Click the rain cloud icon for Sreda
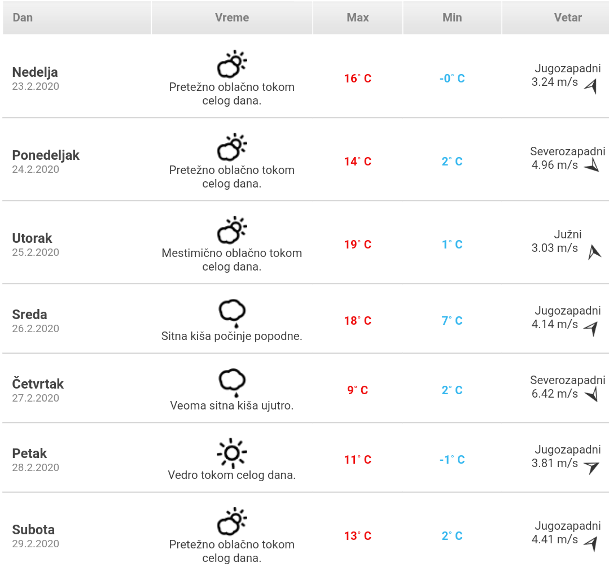Screen dimensions: 609x571 232,313
